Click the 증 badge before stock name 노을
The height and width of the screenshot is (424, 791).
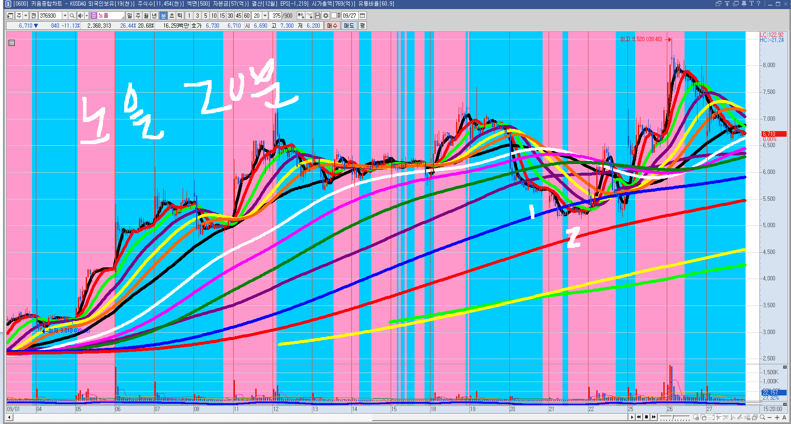click(x=93, y=16)
